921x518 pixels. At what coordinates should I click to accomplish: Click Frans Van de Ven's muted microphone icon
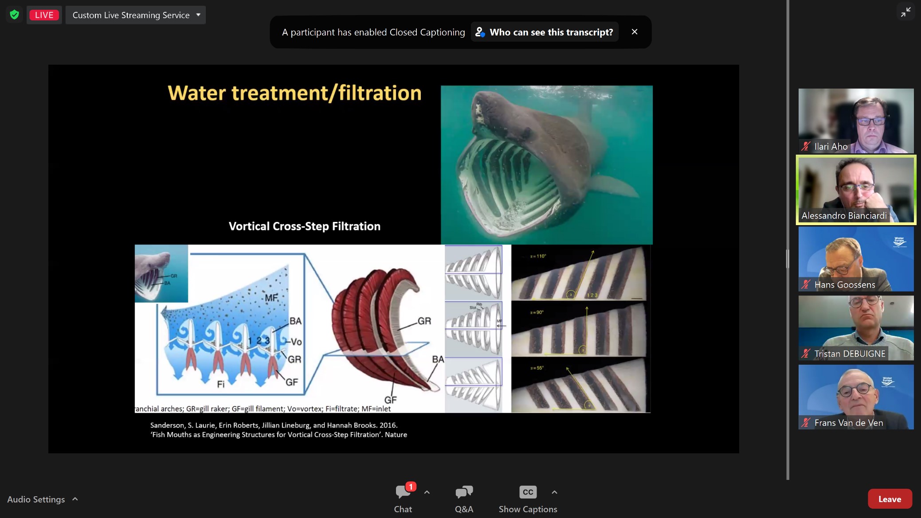[x=806, y=423]
